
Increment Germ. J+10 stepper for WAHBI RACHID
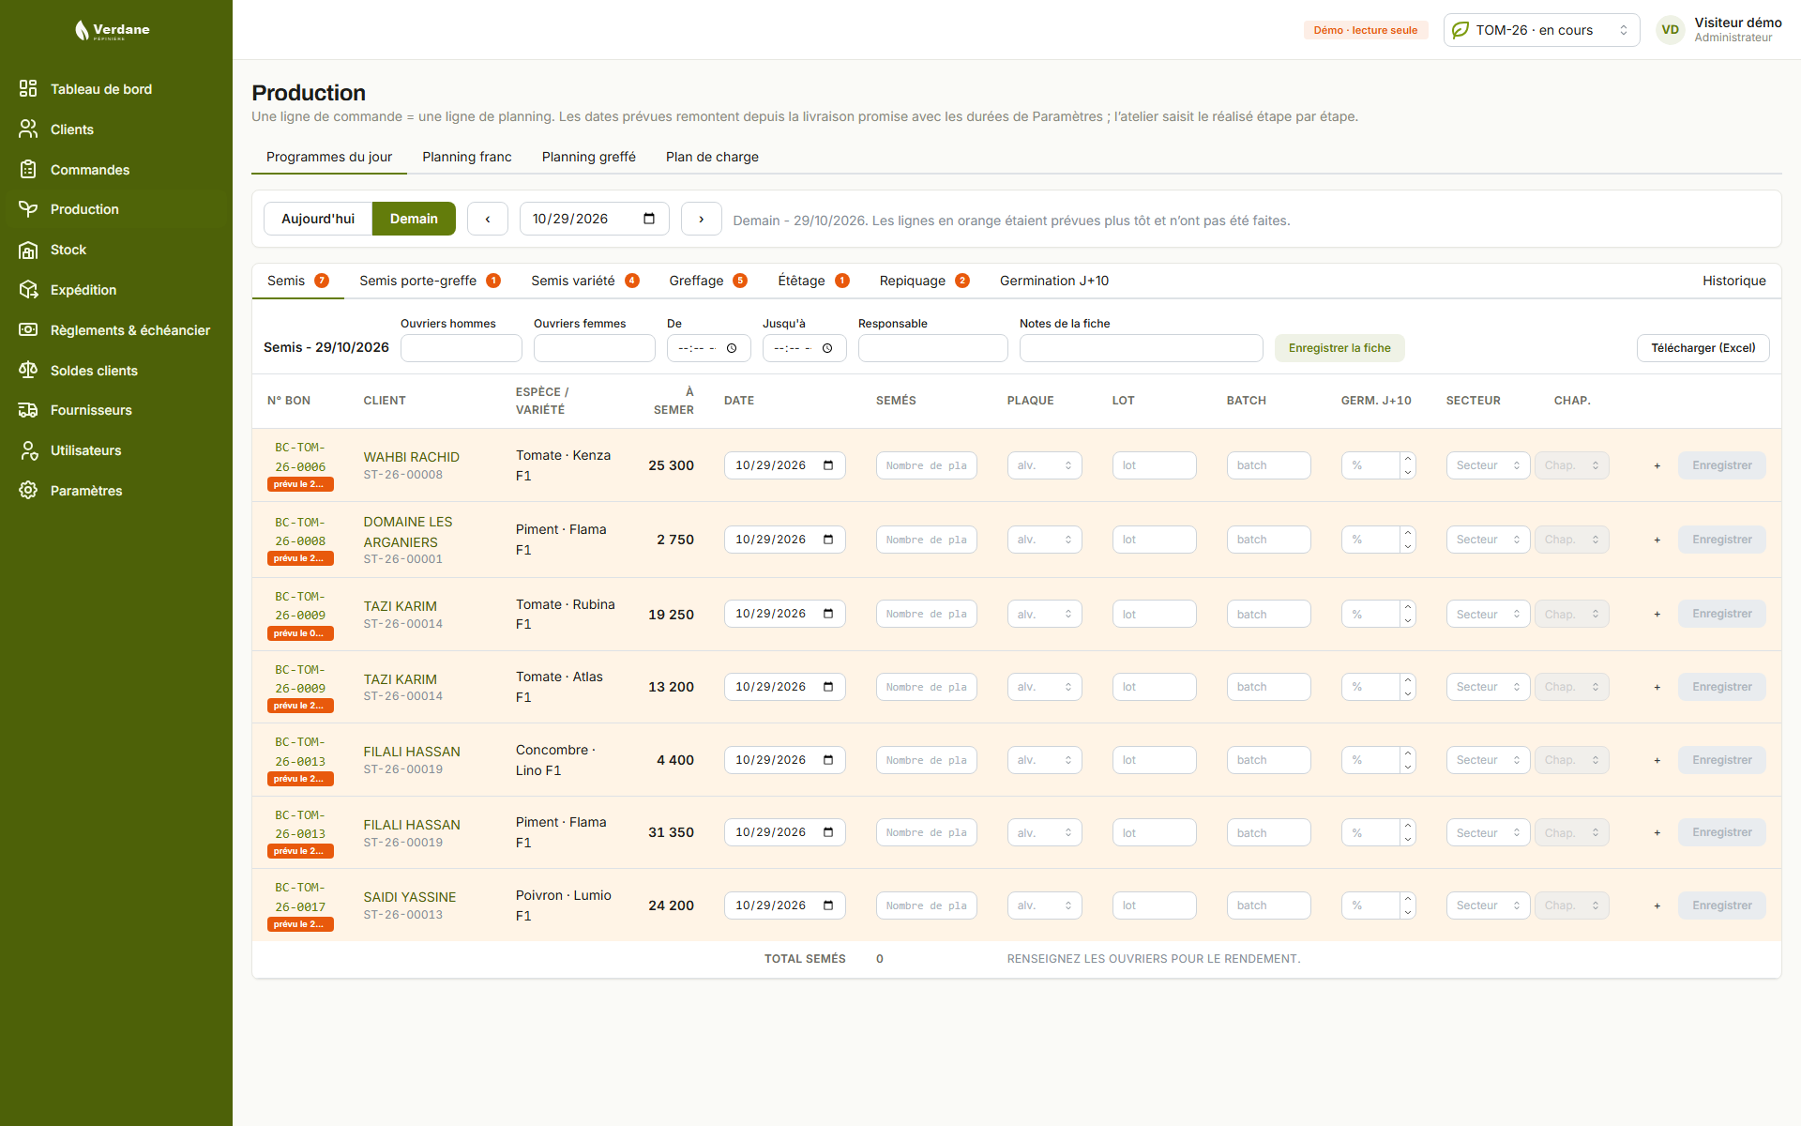1407,459
